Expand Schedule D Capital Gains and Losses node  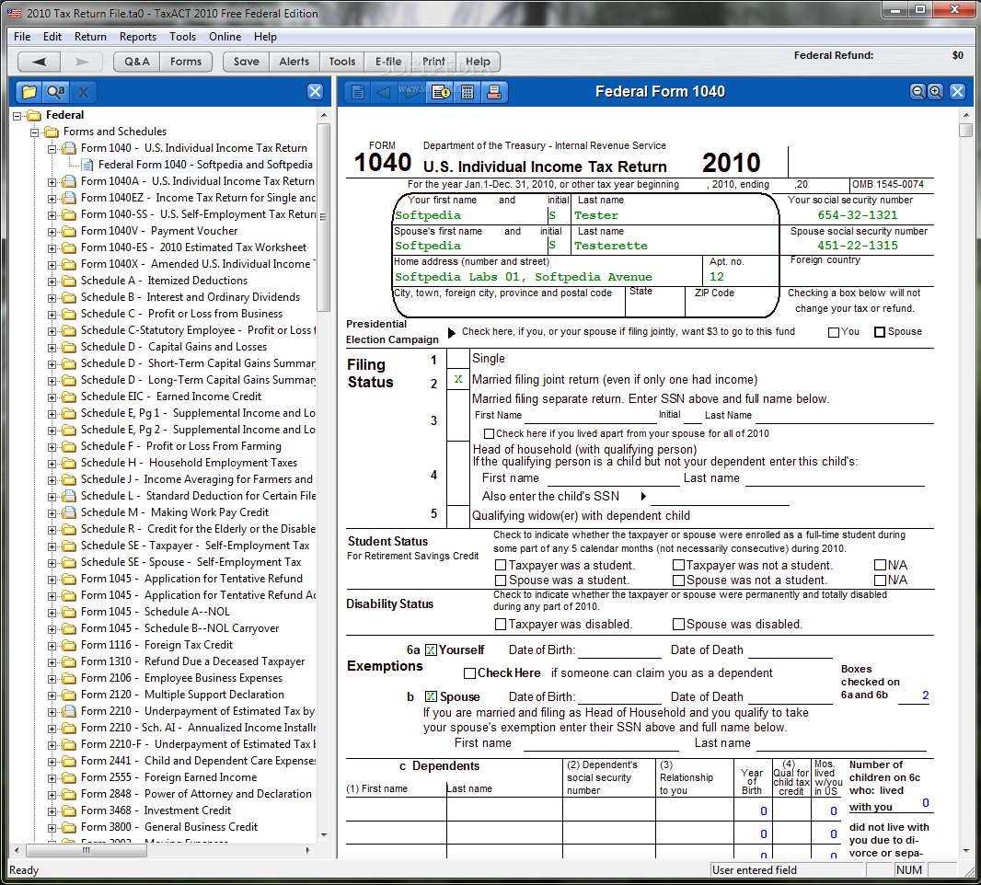click(52, 347)
